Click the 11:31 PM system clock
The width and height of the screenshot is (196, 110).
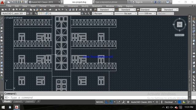[x=189, y=107]
